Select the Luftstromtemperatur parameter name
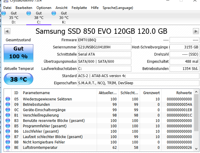 (x=40, y=148)
